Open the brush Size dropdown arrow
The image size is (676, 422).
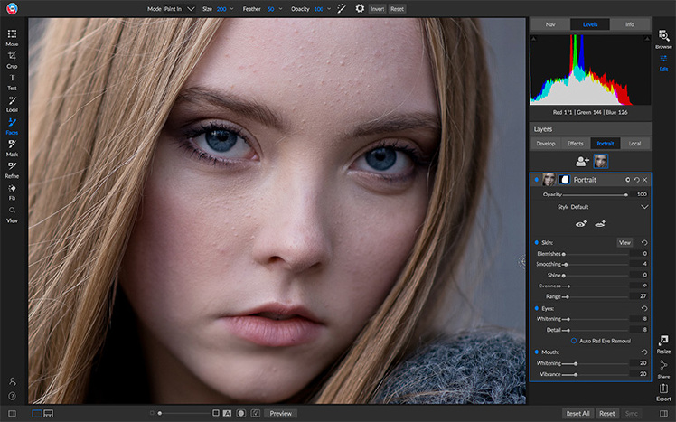(x=232, y=9)
